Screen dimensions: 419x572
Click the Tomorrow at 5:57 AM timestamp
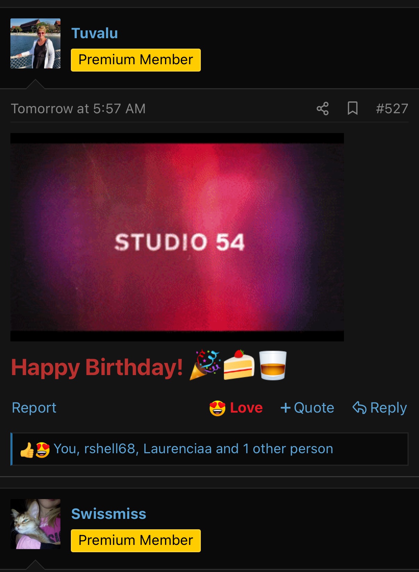coord(78,109)
